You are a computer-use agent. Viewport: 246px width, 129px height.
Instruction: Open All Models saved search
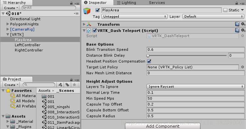click(x=23, y=101)
